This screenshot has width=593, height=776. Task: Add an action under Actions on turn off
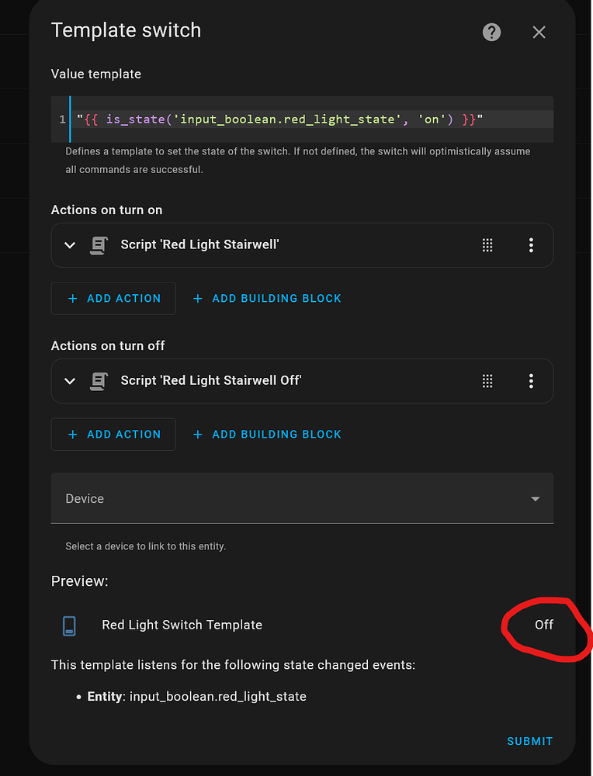click(113, 434)
